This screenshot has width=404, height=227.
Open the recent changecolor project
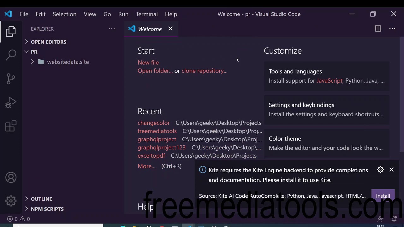(x=153, y=123)
